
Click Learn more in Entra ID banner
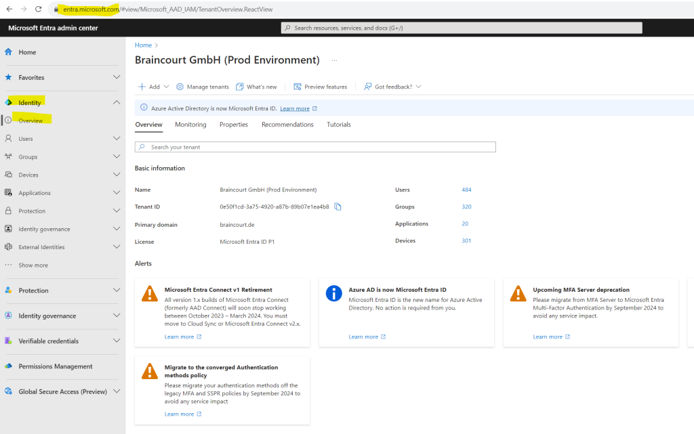(x=295, y=108)
